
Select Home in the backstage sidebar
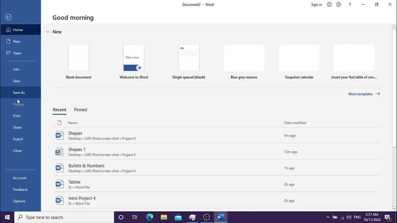coord(20,30)
